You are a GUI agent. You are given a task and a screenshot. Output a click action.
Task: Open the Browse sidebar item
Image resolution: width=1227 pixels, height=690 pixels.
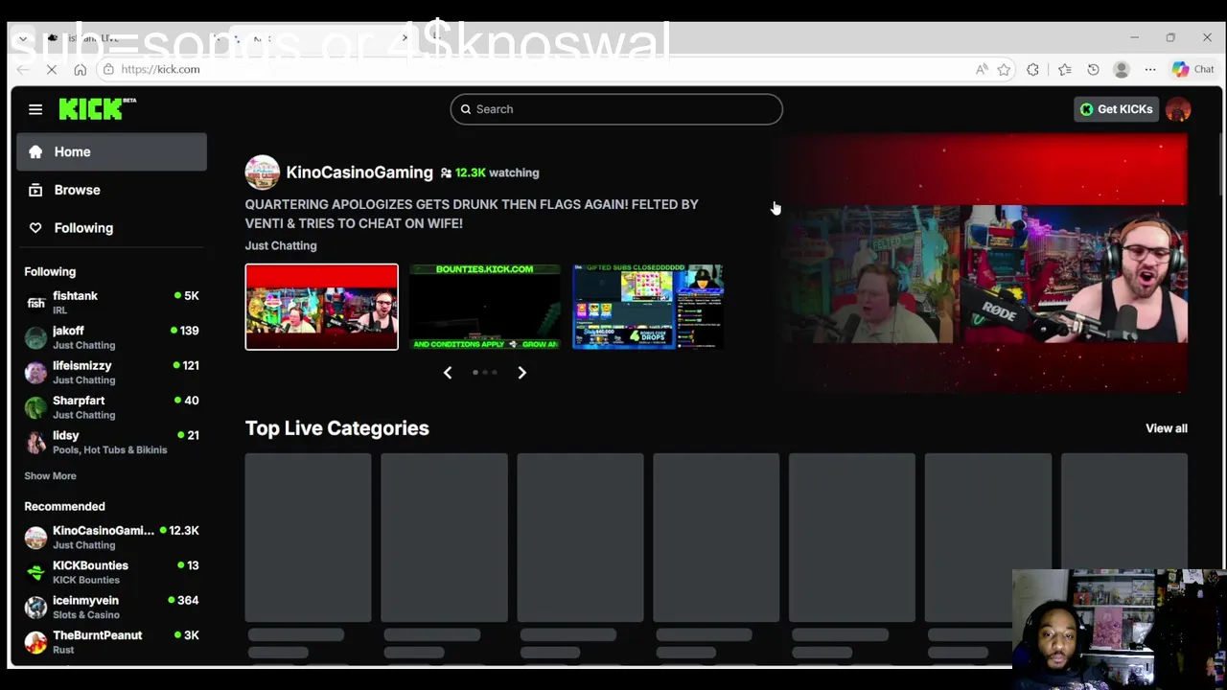coord(111,190)
